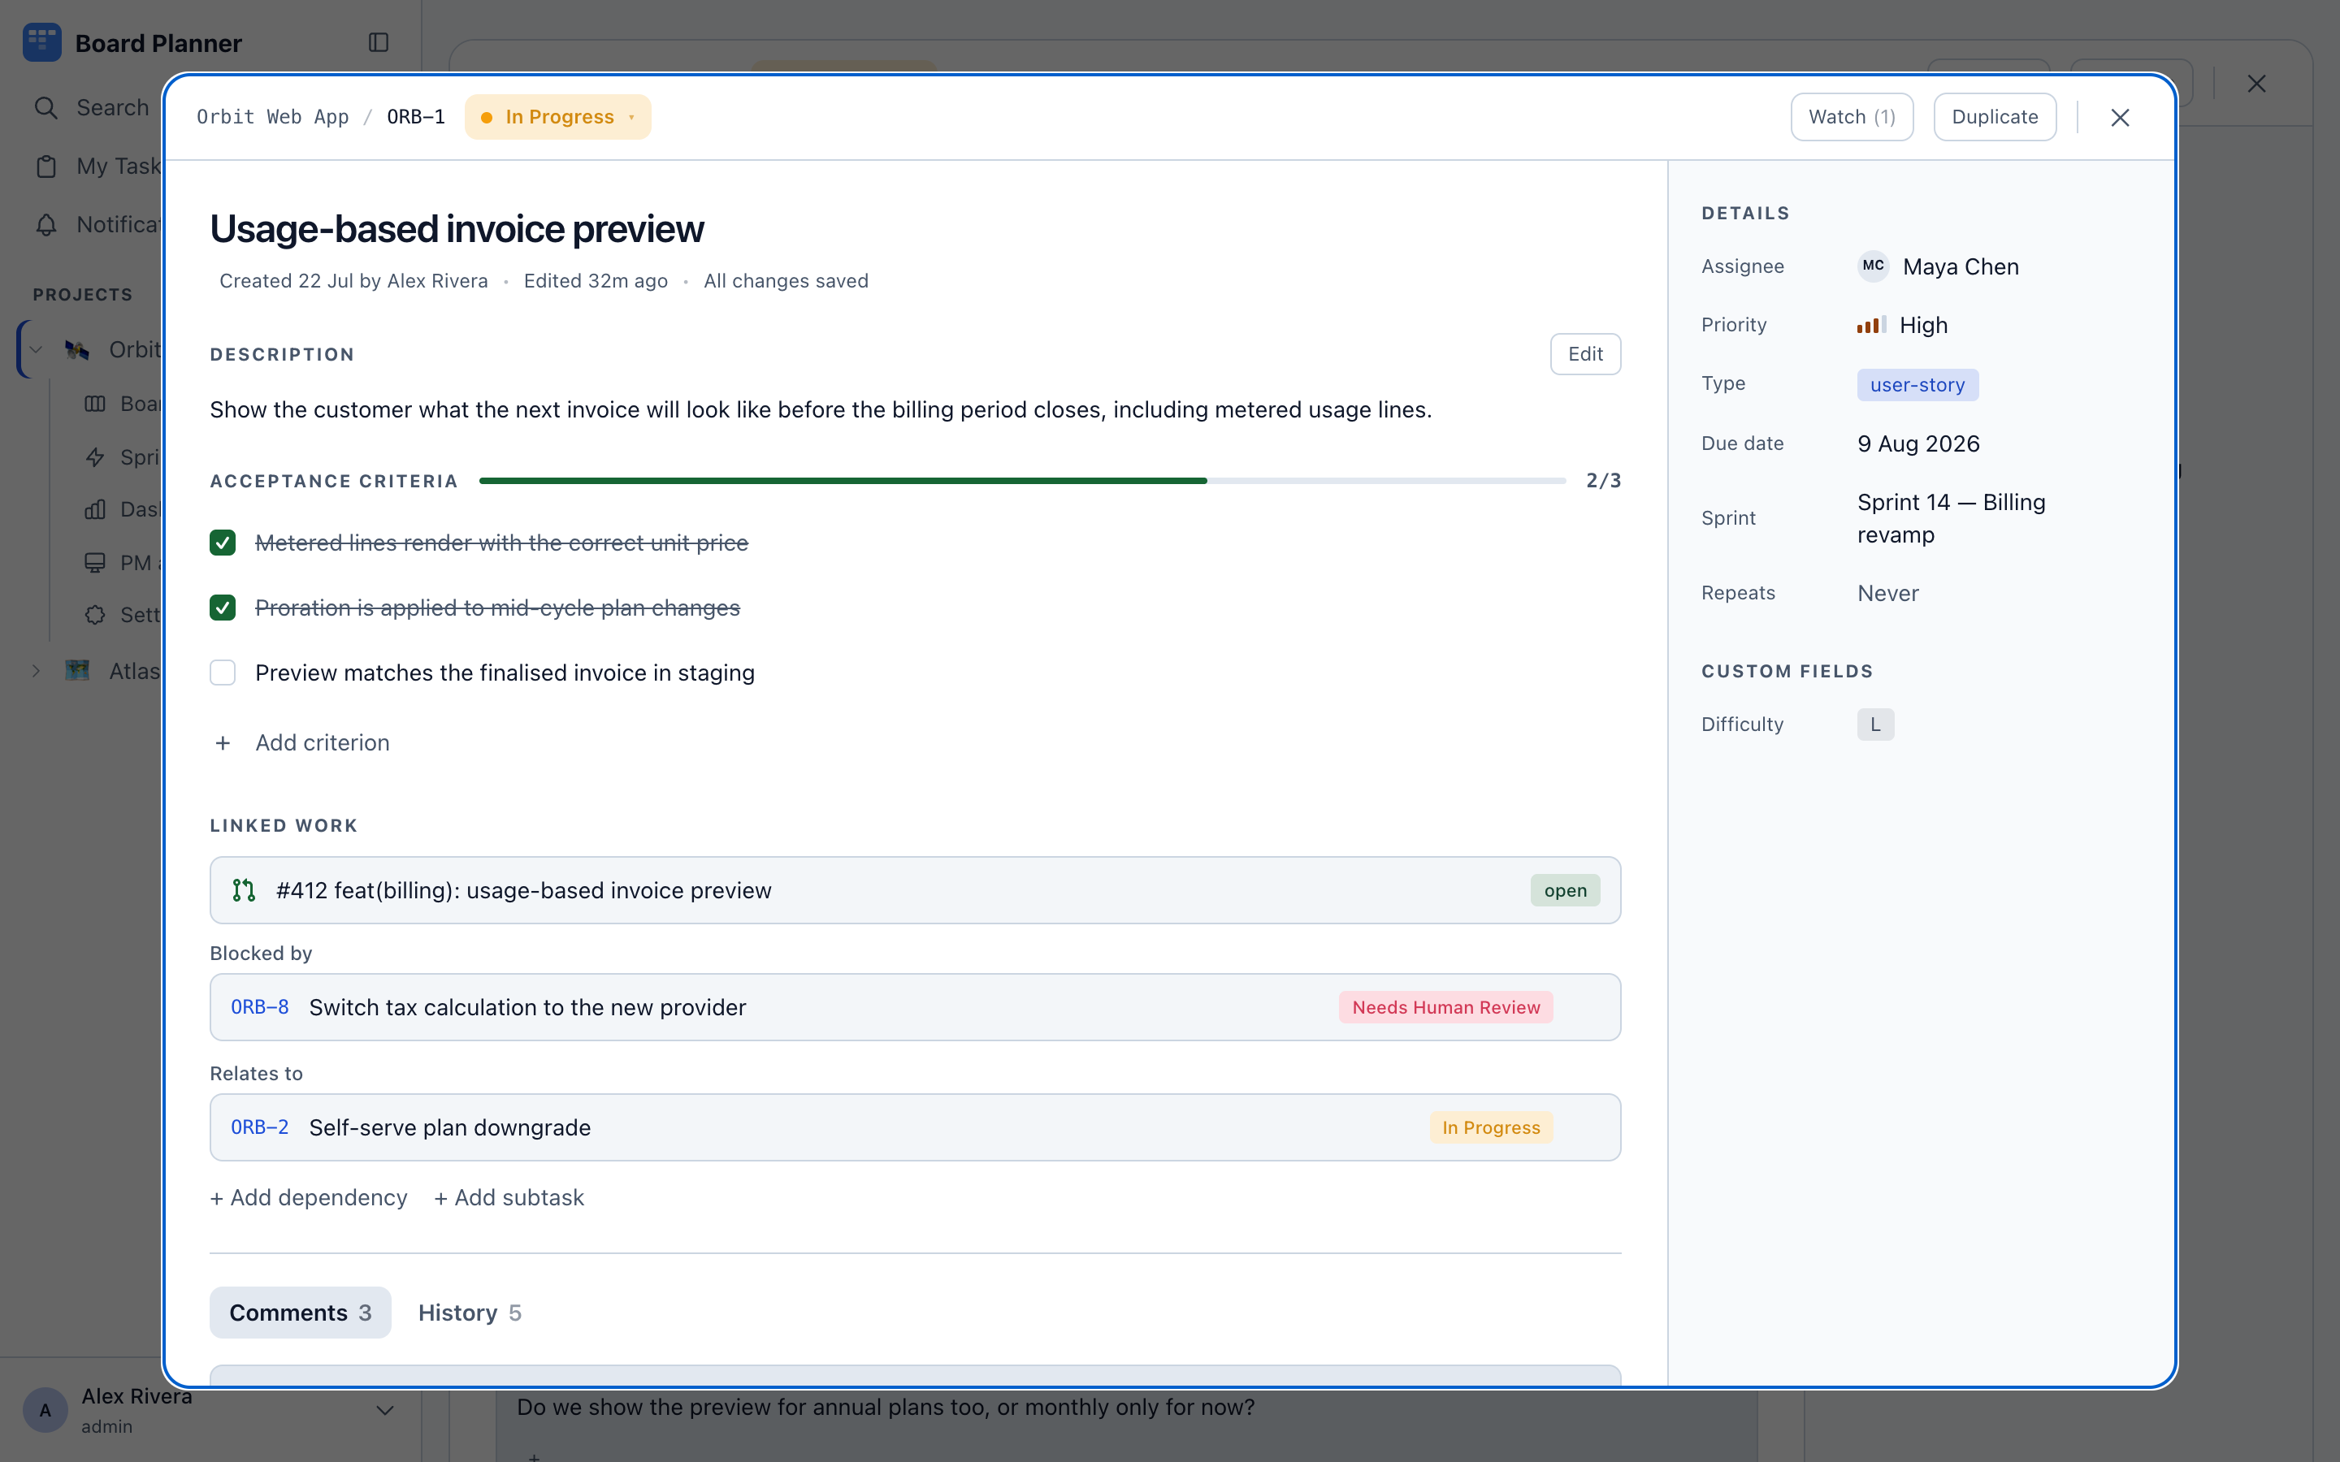Click the Orbit project emoji icon
The height and width of the screenshot is (1462, 2340).
(77, 349)
